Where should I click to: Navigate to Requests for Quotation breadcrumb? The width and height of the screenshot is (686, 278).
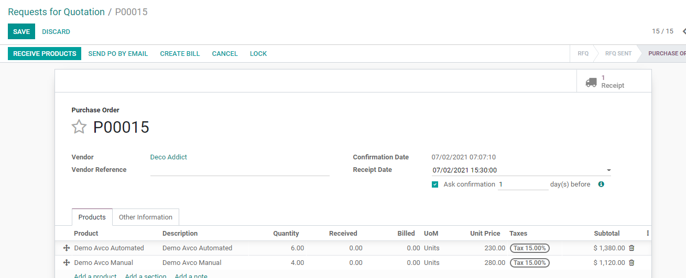56,12
